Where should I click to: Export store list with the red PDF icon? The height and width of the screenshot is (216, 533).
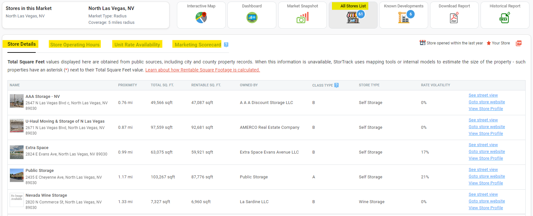[519, 43]
